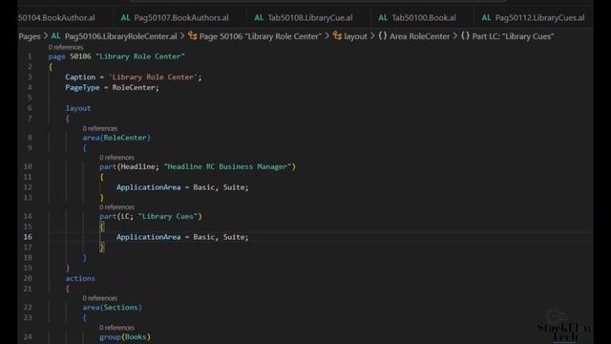The width and height of the screenshot is (611, 344).
Task: Switch to the 50104.BookAuthor.al tab
Action: [56, 18]
